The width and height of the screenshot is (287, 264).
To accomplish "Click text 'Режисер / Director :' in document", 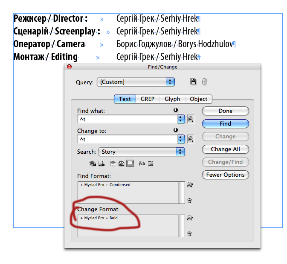I will (50, 19).
